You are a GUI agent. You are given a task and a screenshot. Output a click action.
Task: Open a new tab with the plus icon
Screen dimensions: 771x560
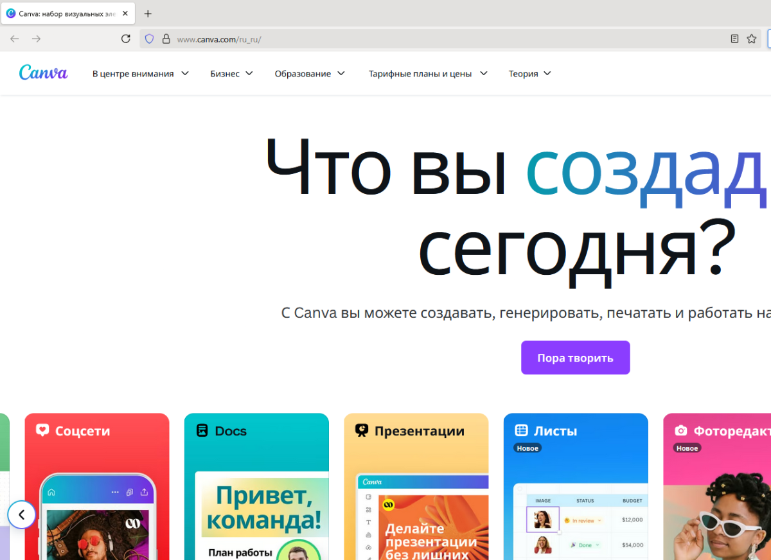pyautogui.click(x=148, y=13)
